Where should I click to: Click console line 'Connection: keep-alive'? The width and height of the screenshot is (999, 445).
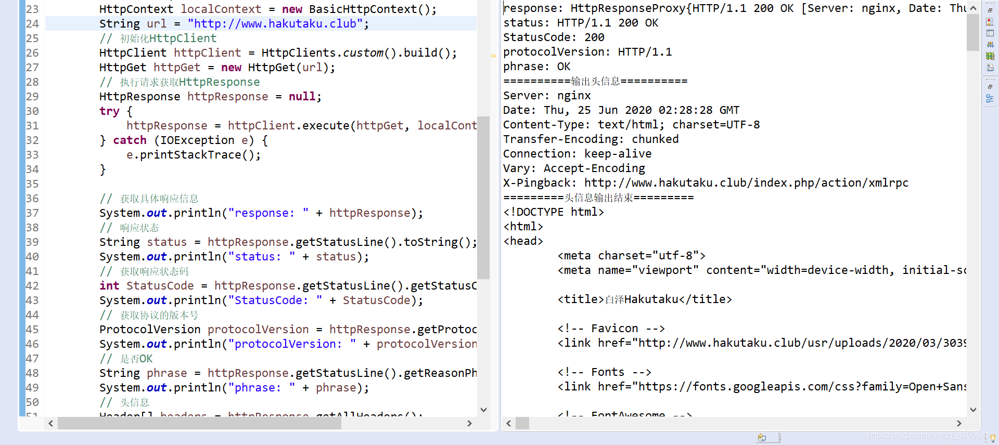[578, 154]
